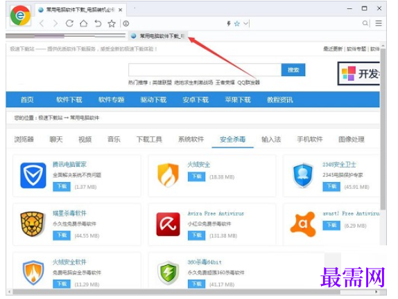The image size is (398, 299).
Task: Click the browser back arrow icon
Action: coord(42,24)
